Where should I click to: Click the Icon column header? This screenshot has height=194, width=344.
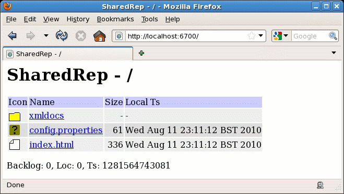click(18, 102)
